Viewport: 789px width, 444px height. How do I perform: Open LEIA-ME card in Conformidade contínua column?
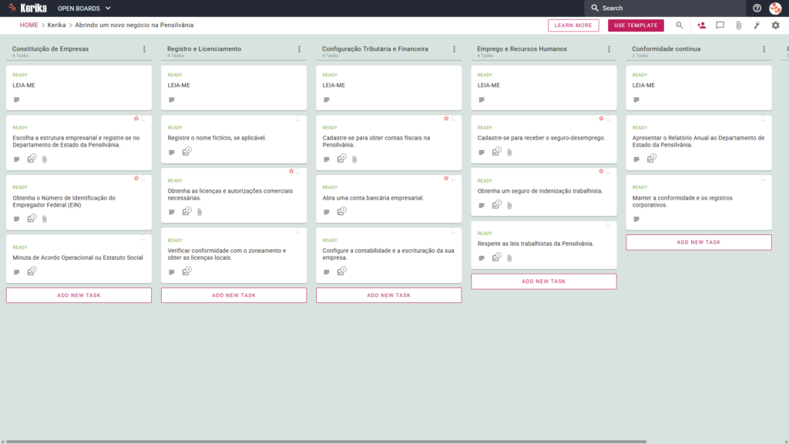coord(699,88)
